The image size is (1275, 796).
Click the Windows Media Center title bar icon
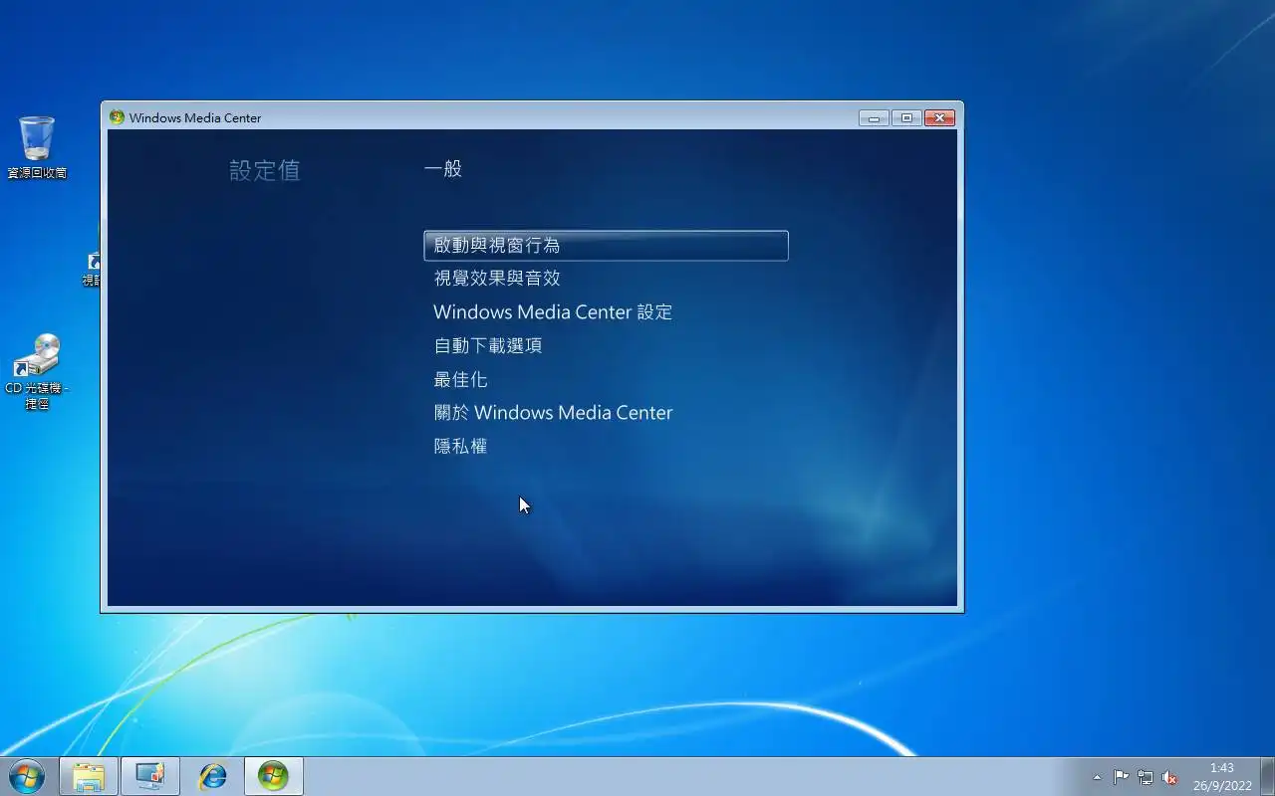click(118, 117)
